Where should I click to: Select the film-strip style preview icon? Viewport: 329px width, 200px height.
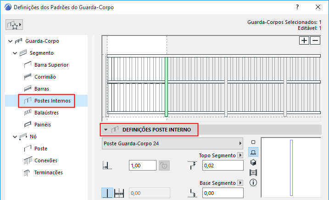[x=253, y=173]
